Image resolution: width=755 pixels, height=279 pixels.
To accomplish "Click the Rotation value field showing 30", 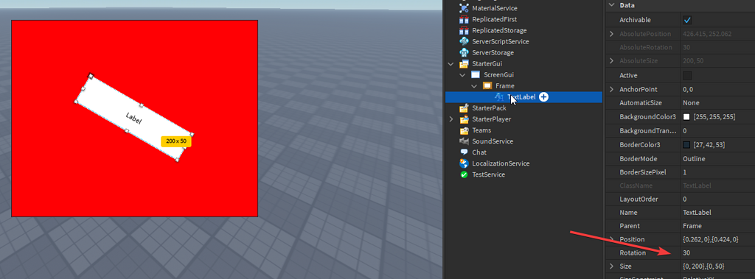I will [x=717, y=252].
